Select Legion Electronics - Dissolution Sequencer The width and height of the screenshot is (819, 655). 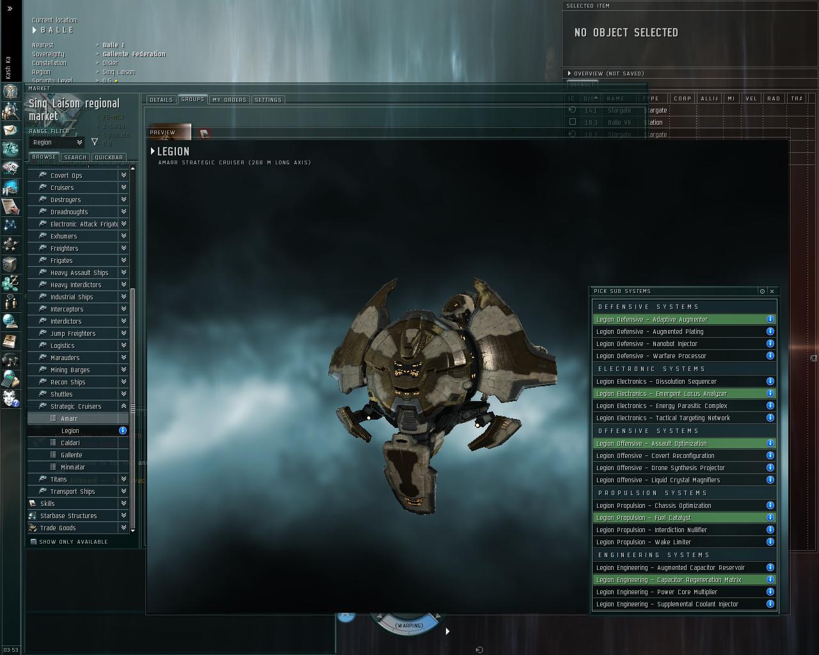684,381
